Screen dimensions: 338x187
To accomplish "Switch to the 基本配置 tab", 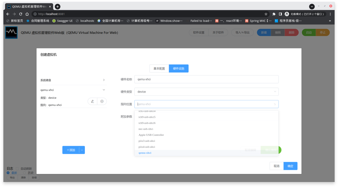I will [x=159, y=68].
